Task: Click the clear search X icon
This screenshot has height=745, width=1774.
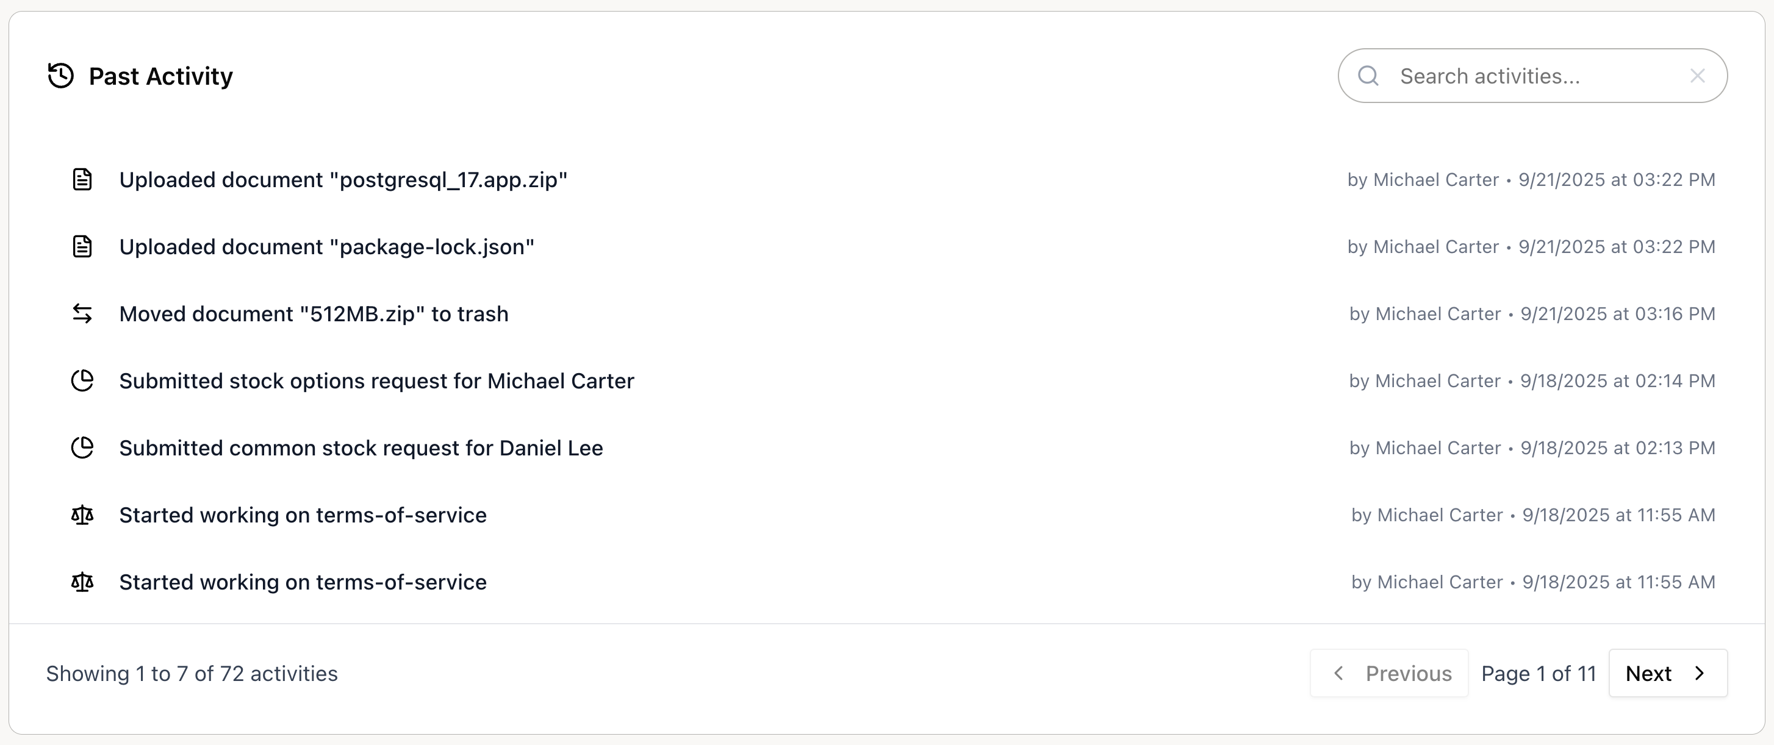Action: (1697, 76)
